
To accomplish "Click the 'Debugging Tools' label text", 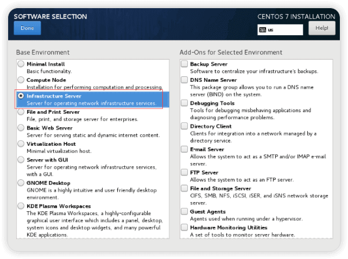I will coord(212,103).
